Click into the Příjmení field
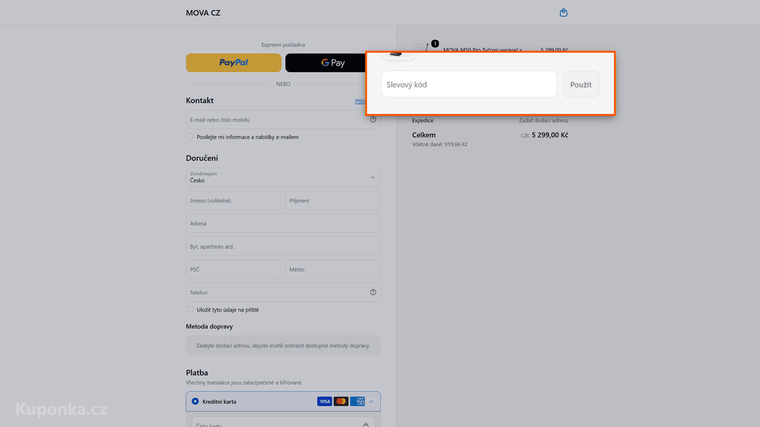The width and height of the screenshot is (760, 427). pos(333,201)
